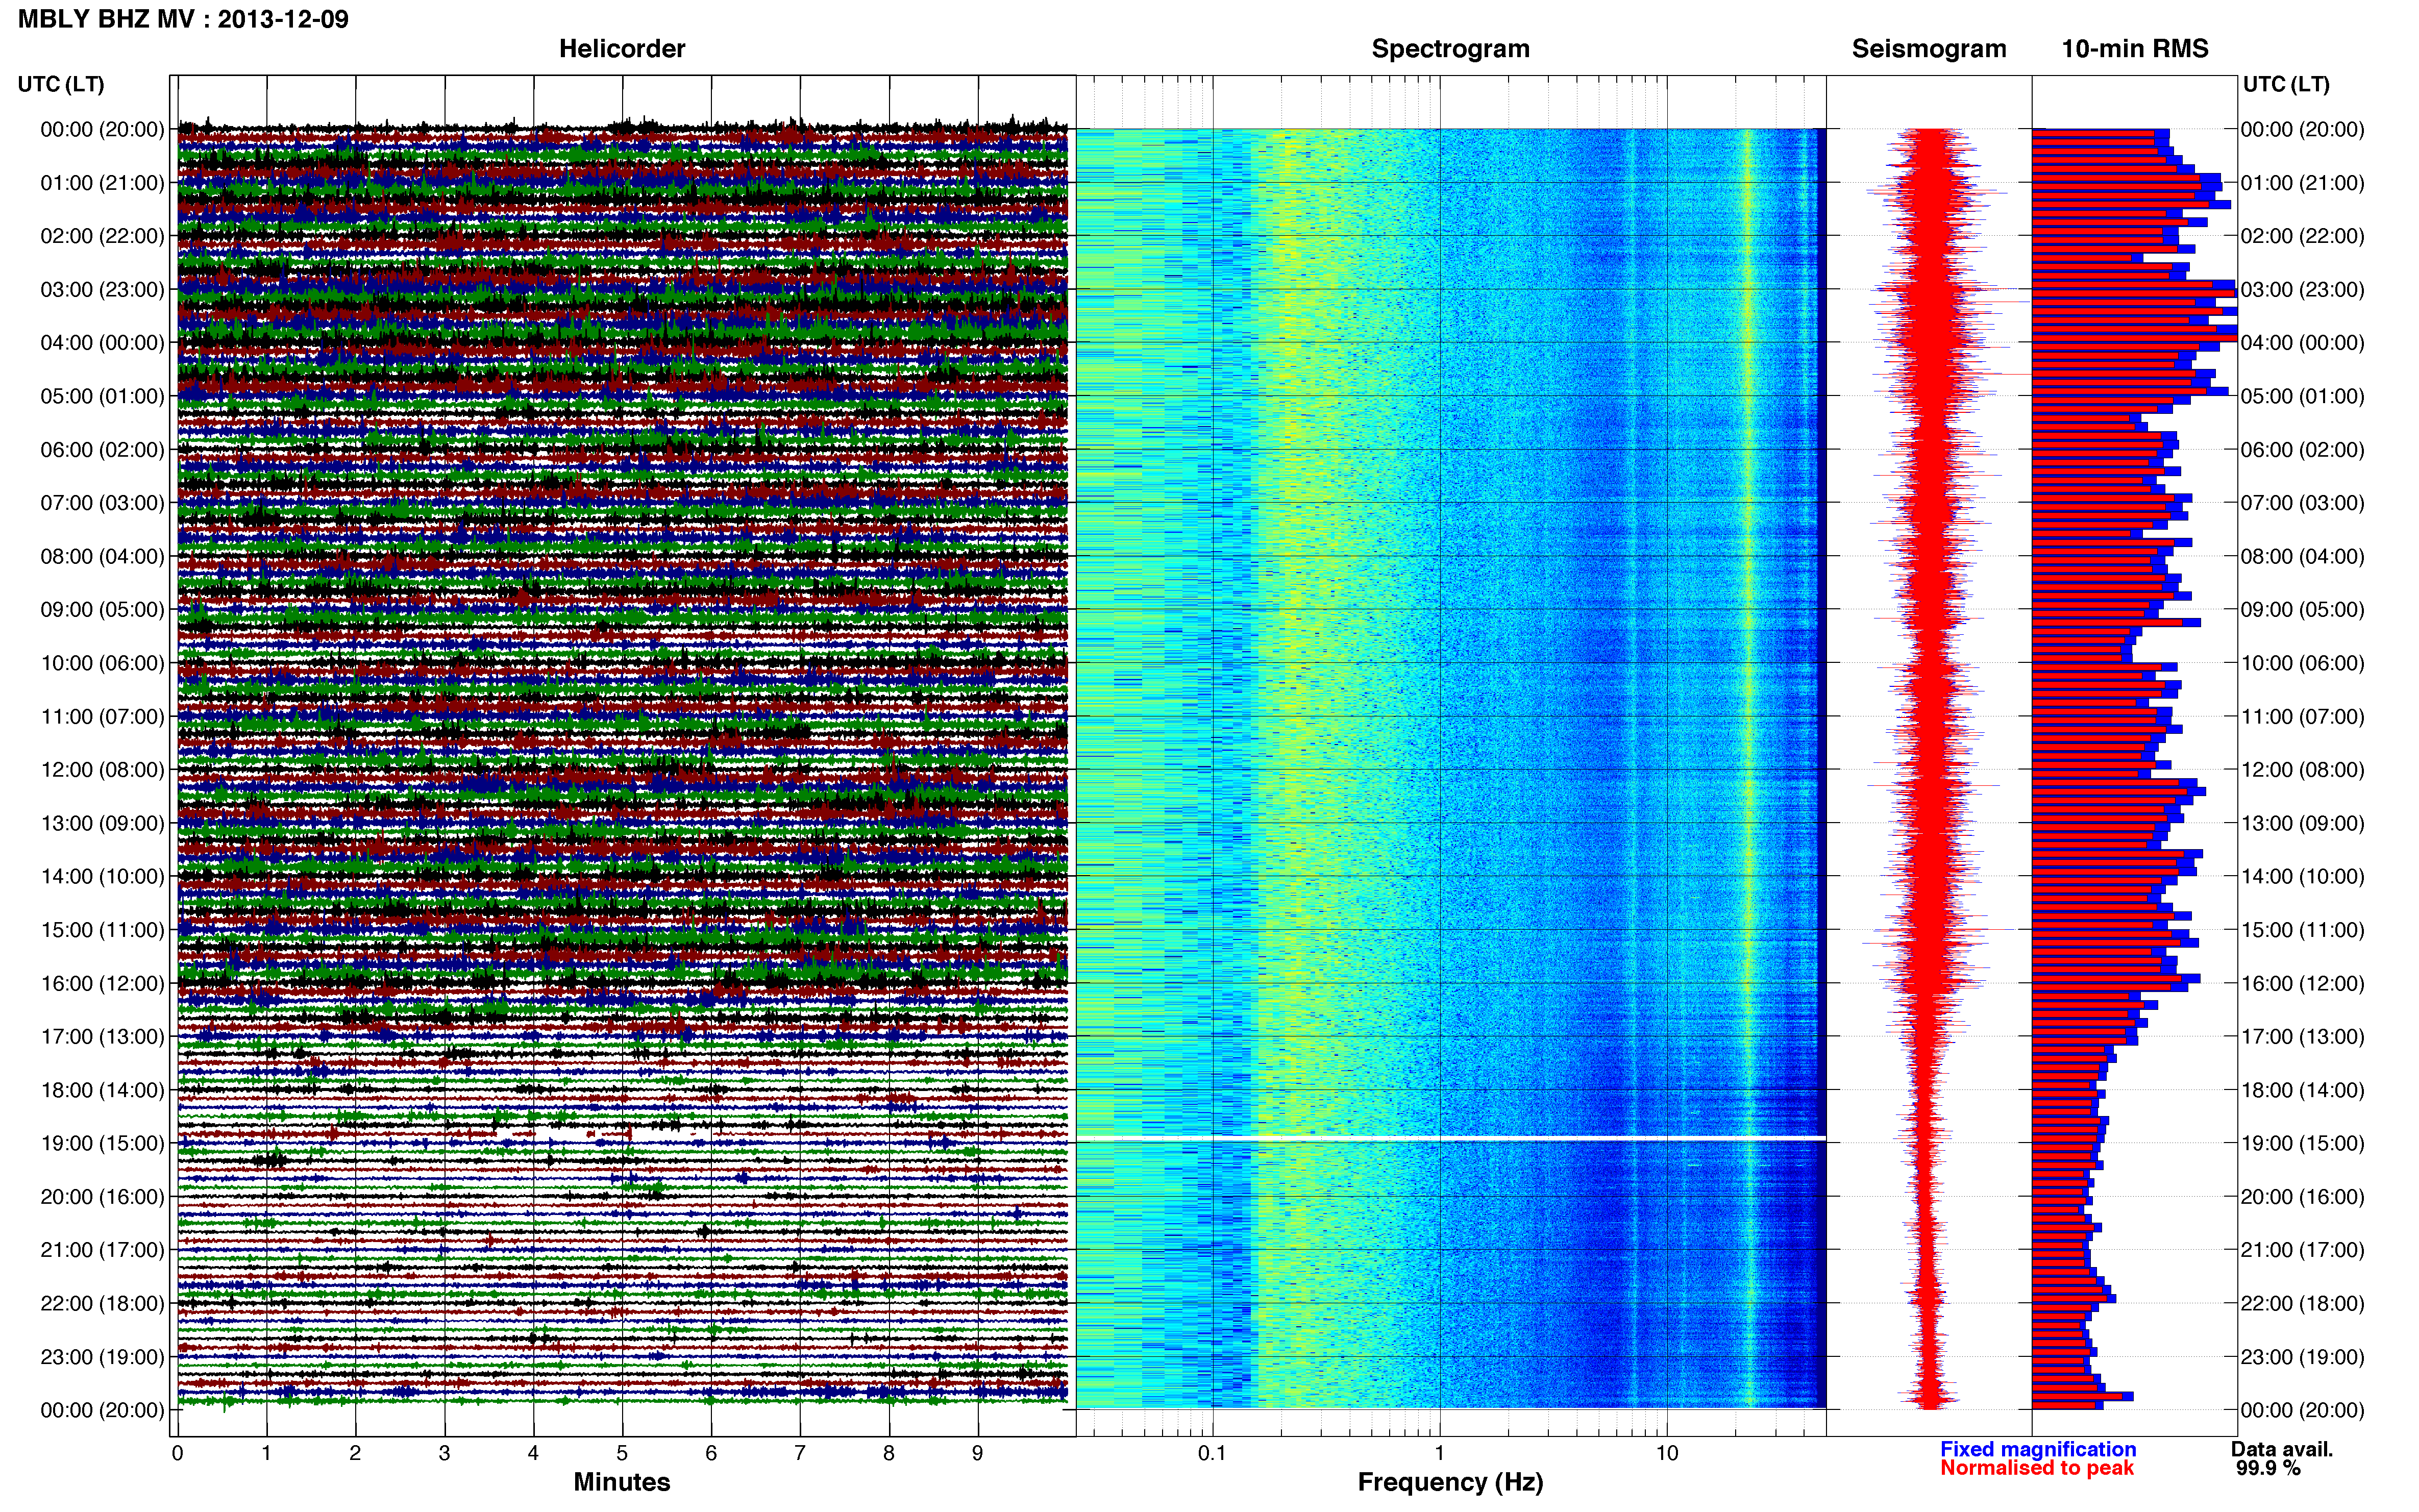Screen dimensions: 2419x1512
Task: Select the '10-min RMS' panel heading
Action: [x=2134, y=49]
